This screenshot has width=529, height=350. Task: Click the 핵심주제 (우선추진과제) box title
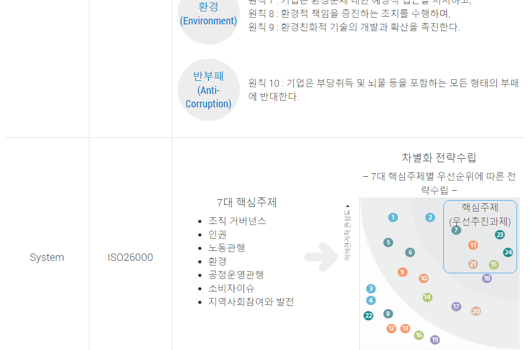point(480,214)
